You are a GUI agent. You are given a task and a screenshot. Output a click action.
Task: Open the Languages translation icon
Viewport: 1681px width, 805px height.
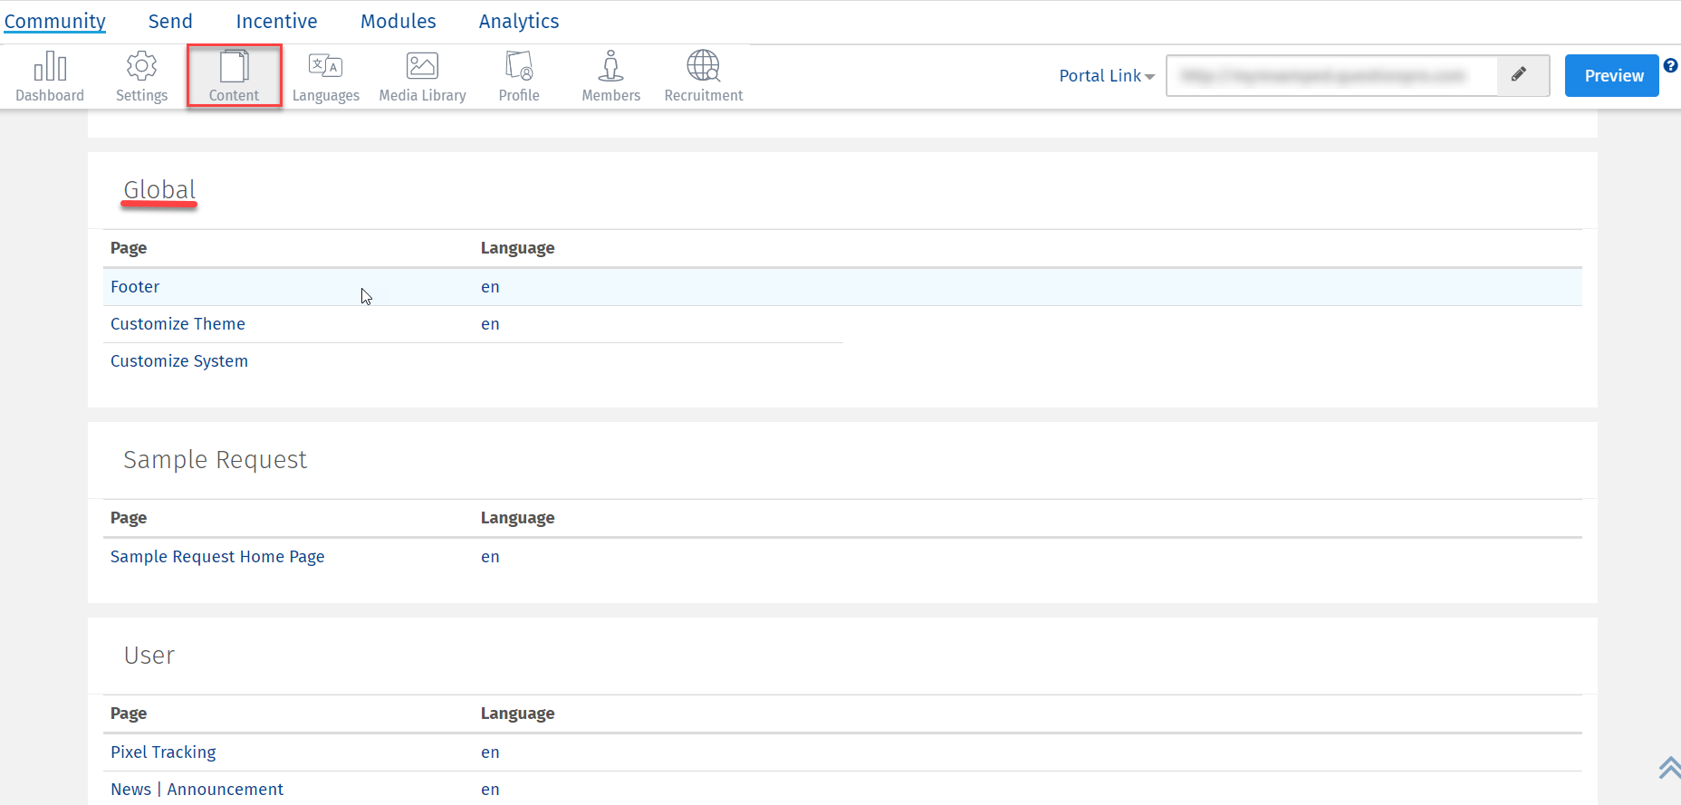click(x=325, y=67)
